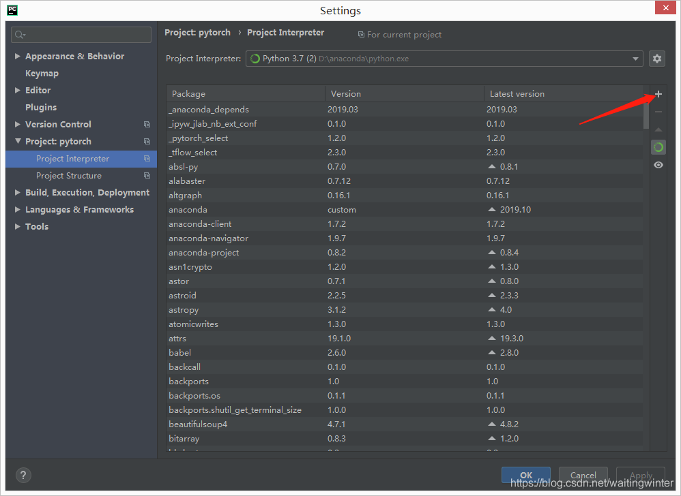Click OK button
This screenshot has height=496, width=681.
(x=526, y=475)
